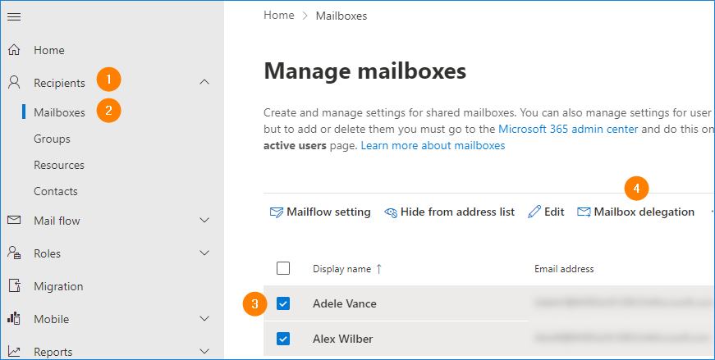715x360 pixels.
Task: Open the Groups navigation item
Action: (x=52, y=139)
